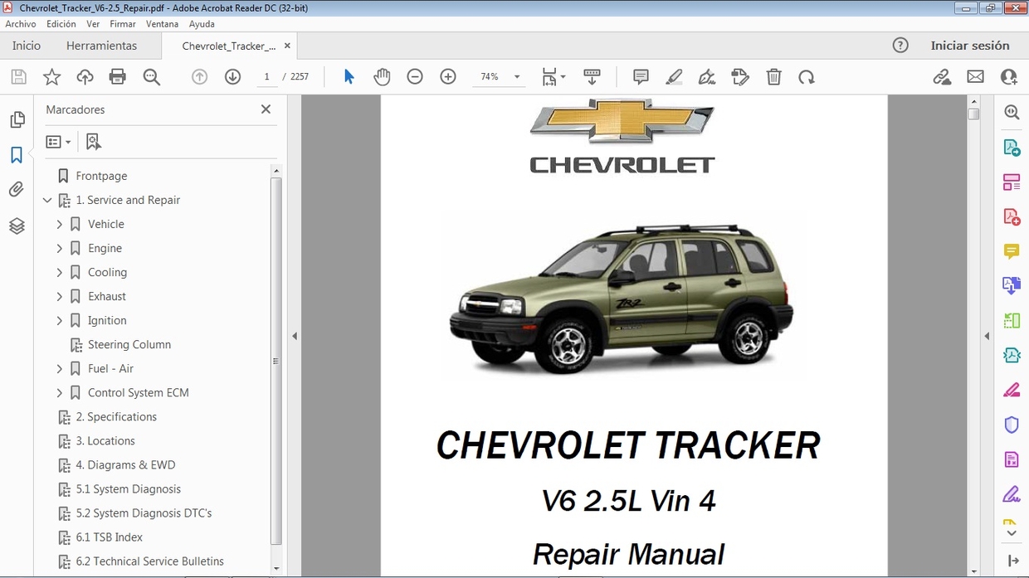Open 4. Diagrams & EWD bookmark
Image resolution: width=1029 pixels, height=578 pixels.
click(x=125, y=464)
